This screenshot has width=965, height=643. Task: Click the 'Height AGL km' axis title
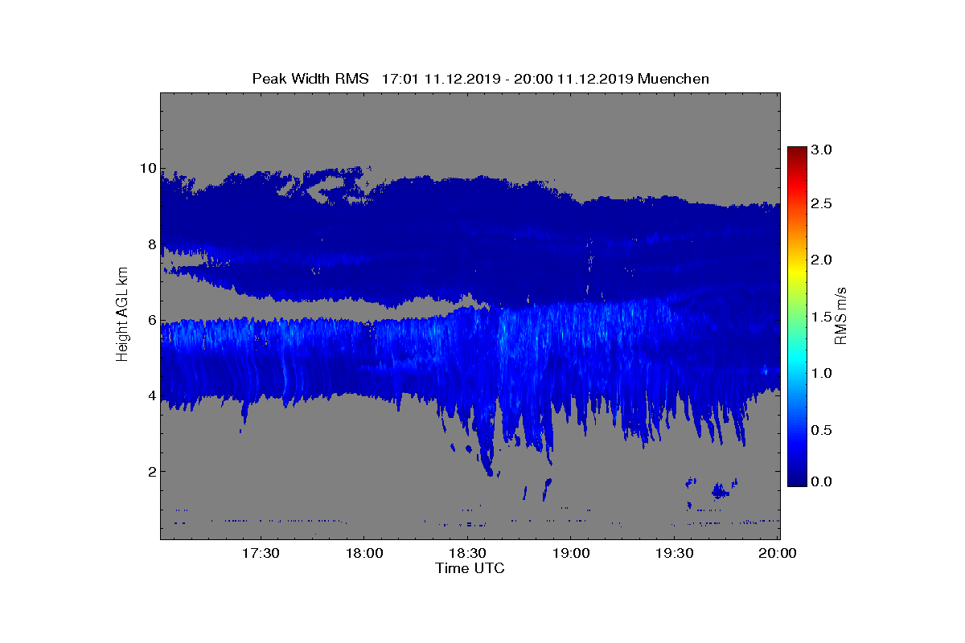(x=123, y=315)
